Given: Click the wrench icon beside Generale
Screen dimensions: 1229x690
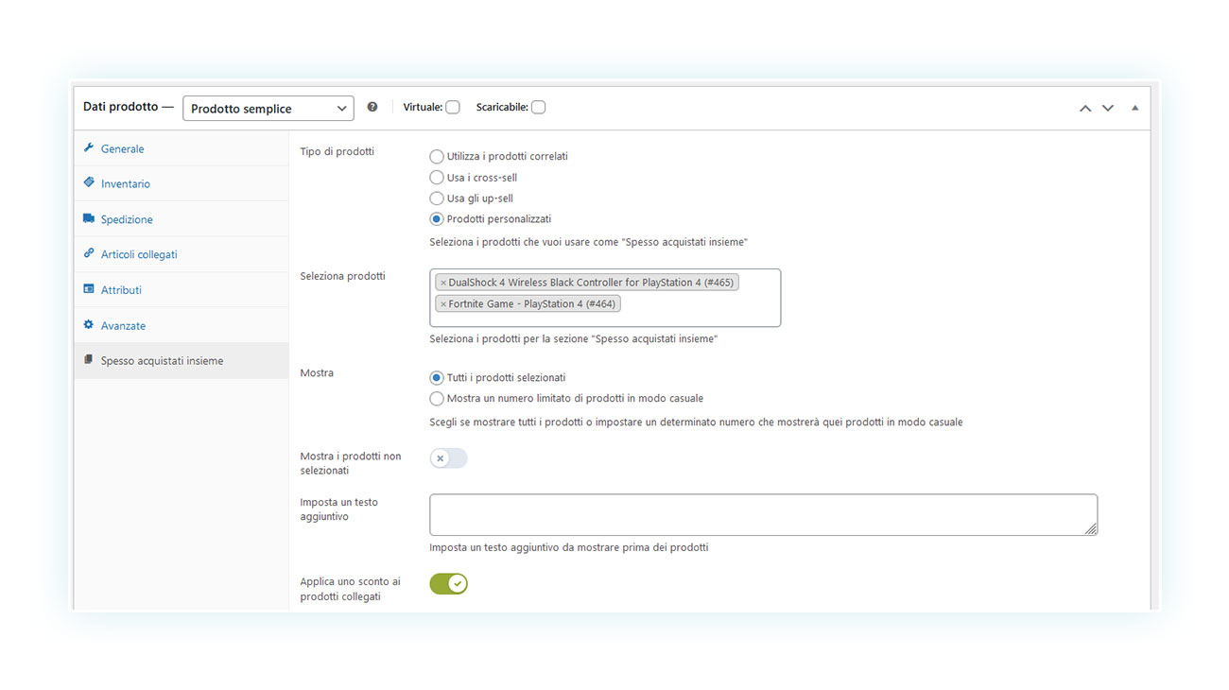Looking at the screenshot, I should click(x=89, y=148).
